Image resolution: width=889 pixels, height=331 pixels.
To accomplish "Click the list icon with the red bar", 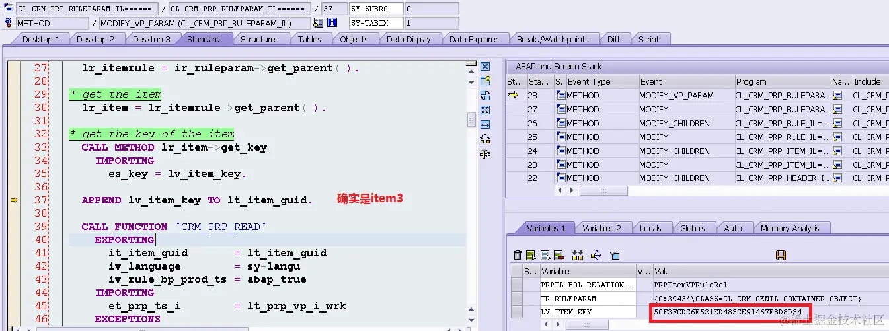I will (x=559, y=255).
